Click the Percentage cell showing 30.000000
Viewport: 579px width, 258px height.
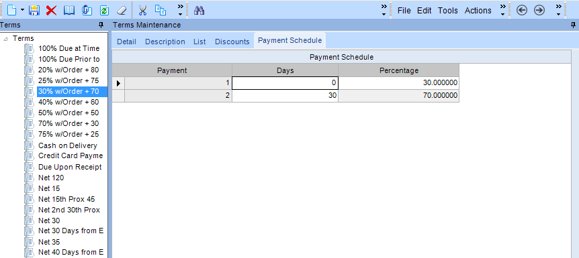tap(399, 83)
